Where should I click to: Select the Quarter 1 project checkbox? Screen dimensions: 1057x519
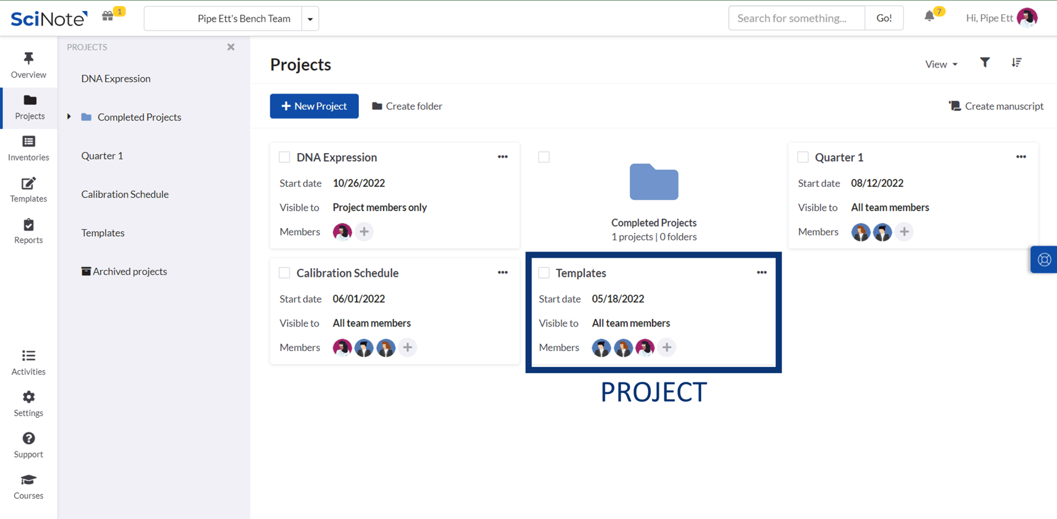pos(803,157)
